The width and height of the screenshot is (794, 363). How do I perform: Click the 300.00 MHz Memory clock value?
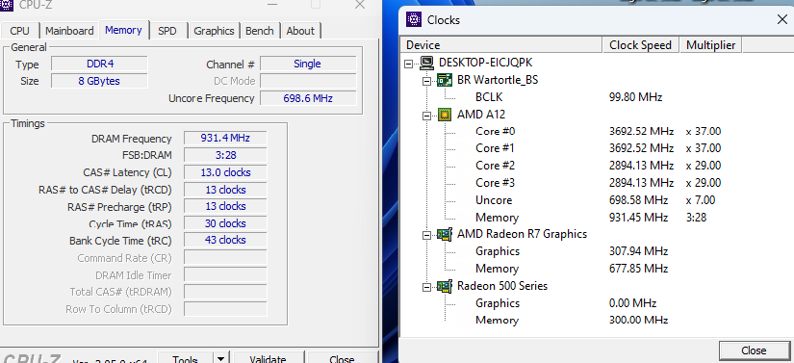pos(638,320)
